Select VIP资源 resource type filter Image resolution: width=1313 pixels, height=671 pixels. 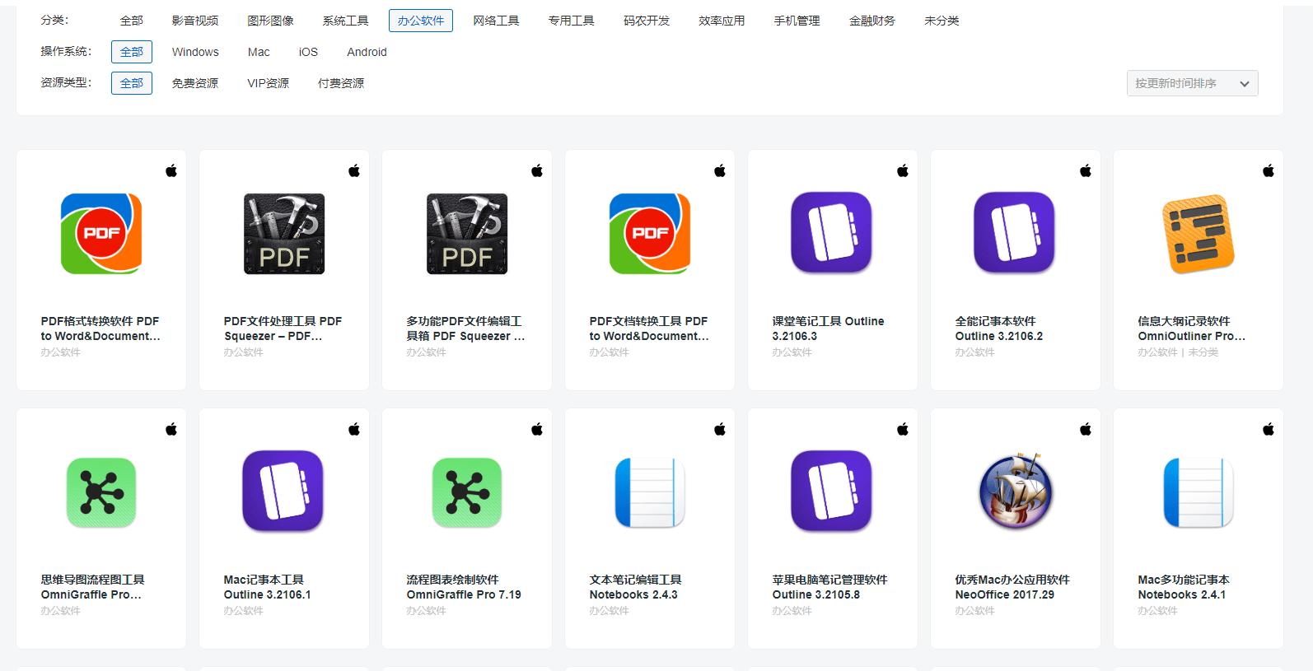(x=268, y=83)
